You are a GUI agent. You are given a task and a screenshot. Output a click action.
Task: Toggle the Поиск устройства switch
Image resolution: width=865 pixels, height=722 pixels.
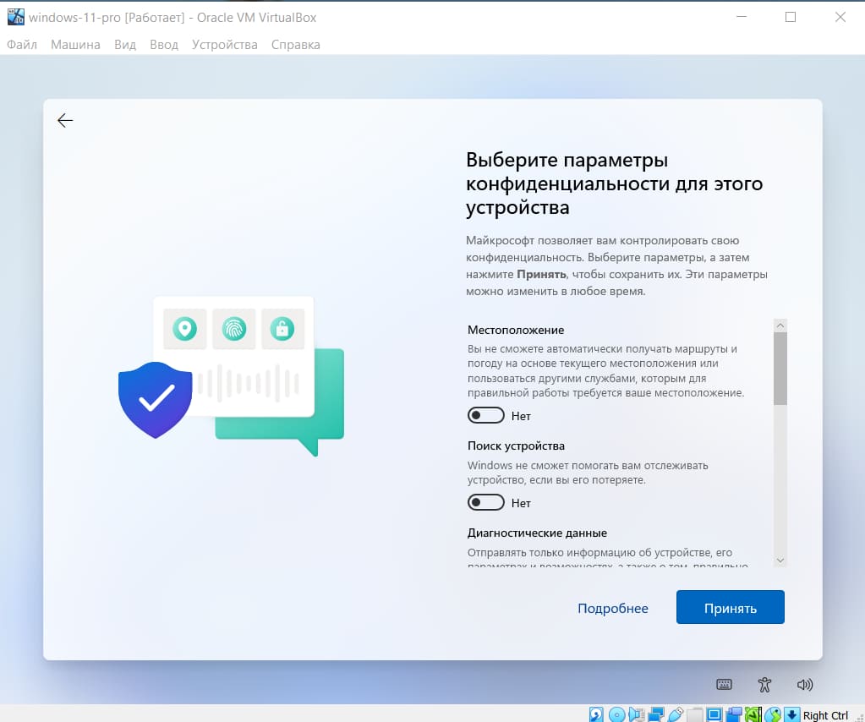tap(486, 502)
